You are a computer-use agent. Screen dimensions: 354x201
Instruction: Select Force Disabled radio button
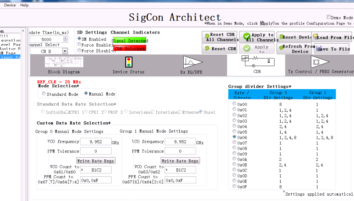click(79, 50)
